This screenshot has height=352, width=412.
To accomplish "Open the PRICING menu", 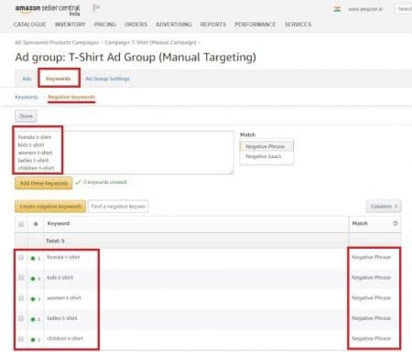I will point(105,25).
